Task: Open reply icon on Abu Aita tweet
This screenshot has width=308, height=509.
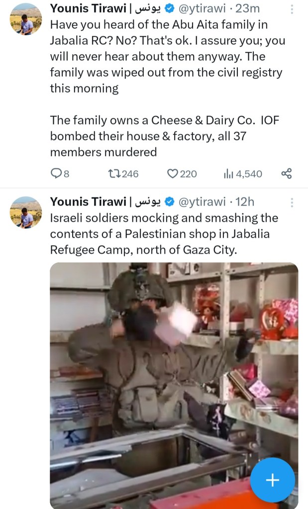Action: pyautogui.click(x=56, y=173)
